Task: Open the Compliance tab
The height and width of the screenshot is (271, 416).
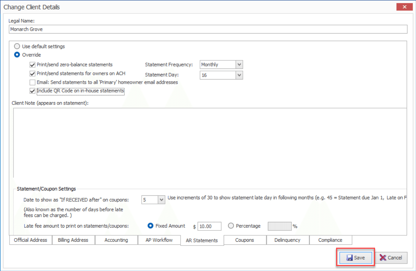Action: tap(330, 240)
